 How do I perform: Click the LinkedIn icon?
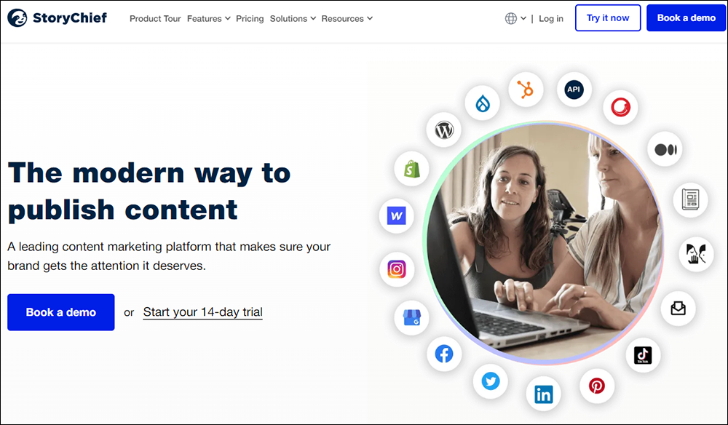click(543, 394)
